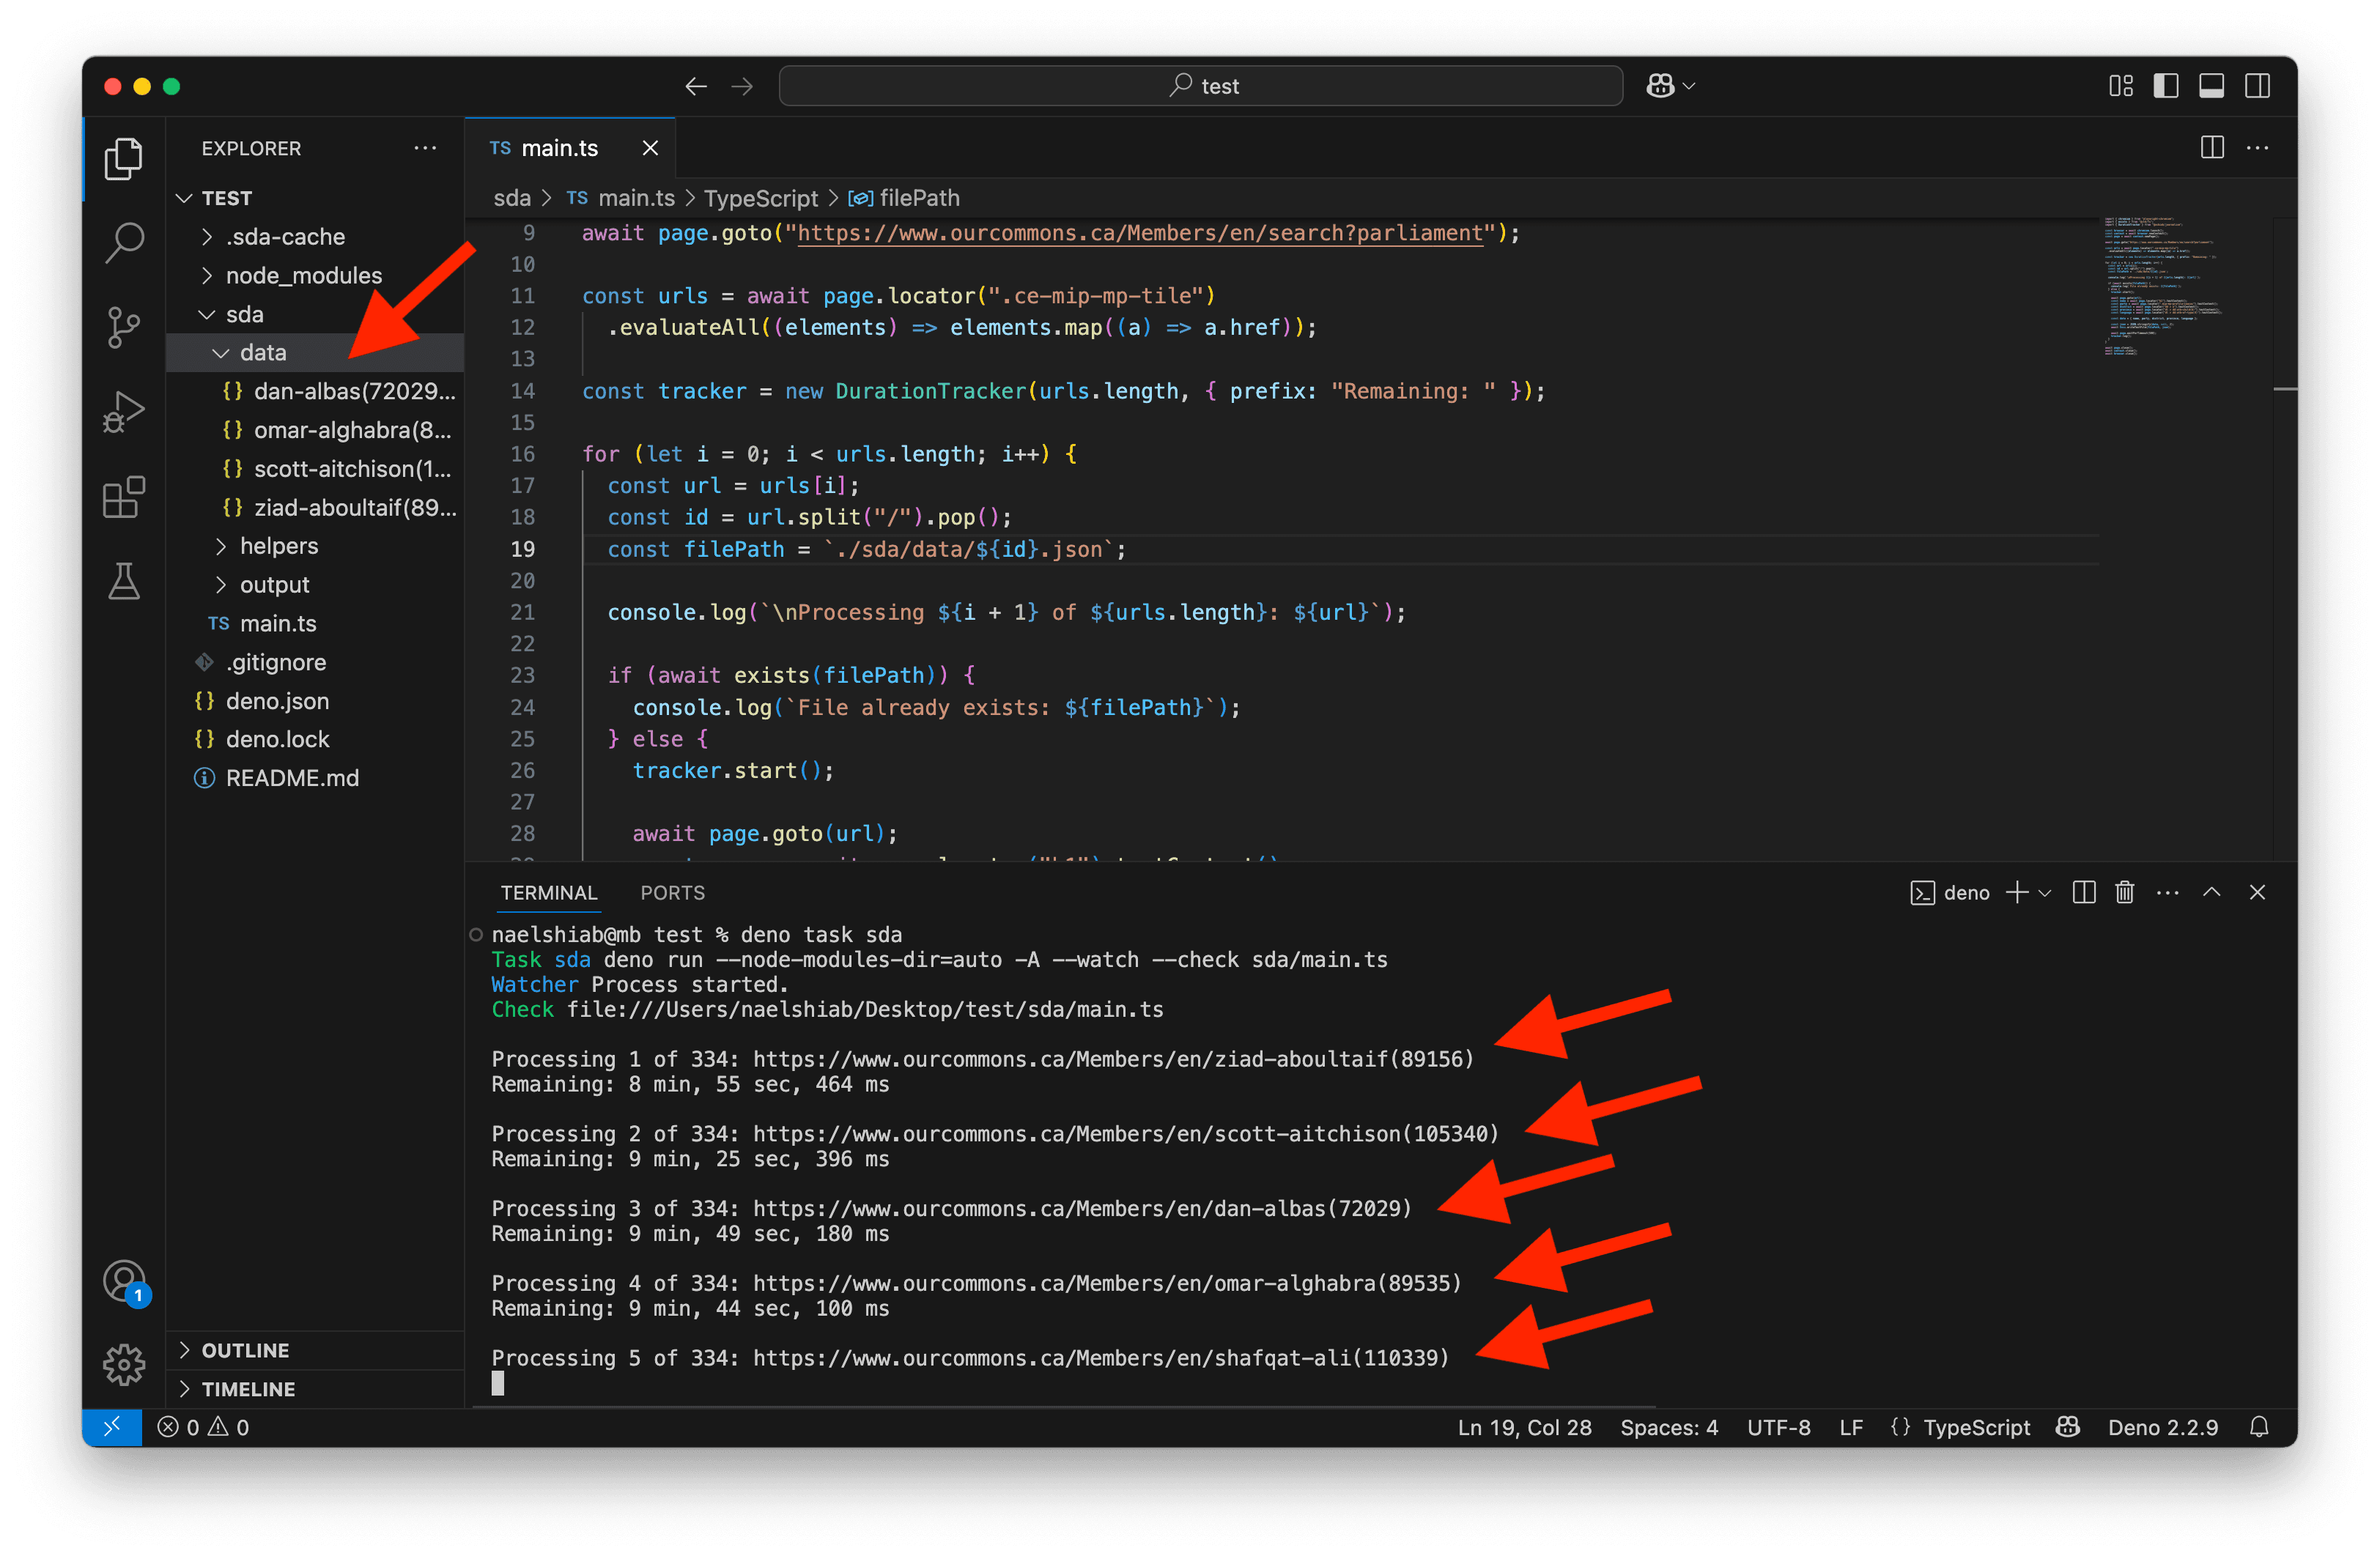Toggle the secondary side bar visibility
Screen dimensions: 2380x1556
tap(2257, 86)
